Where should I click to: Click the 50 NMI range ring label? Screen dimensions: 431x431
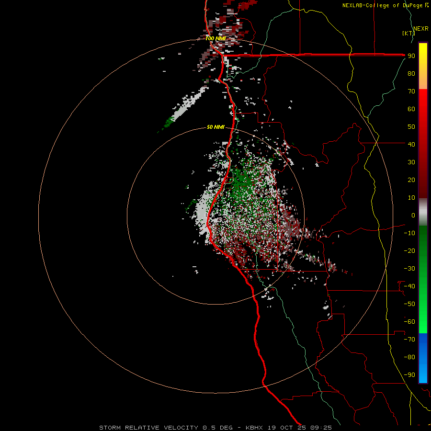pyautogui.click(x=215, y=127)
